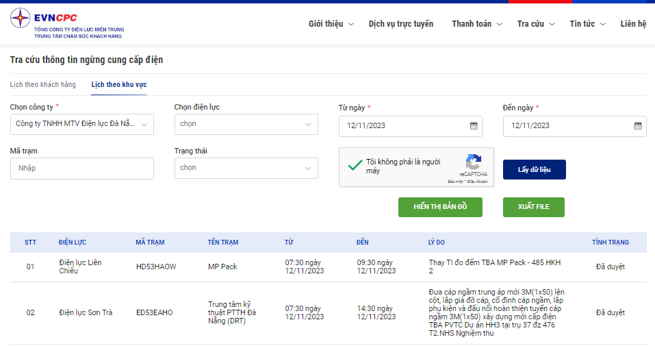Select 'Trung tâm kỹ thuật PTTH Đà Nẵng' cell
The width and height of the screenshot is (655, 346).
(x=232, y=312)
